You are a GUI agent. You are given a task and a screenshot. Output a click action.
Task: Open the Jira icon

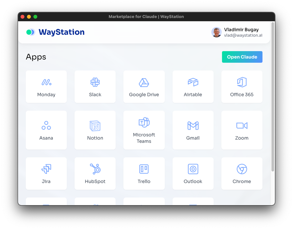click(x=46, y=169)
